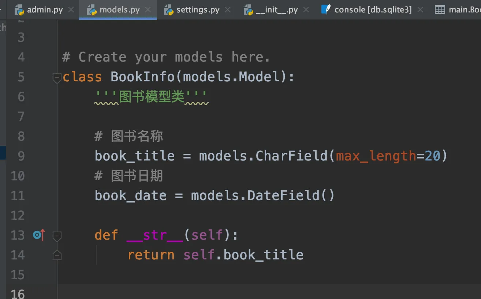The width and height of the screenshot is (481, 299).
Task: Close the admin.py tab
Action: [72, 10]
